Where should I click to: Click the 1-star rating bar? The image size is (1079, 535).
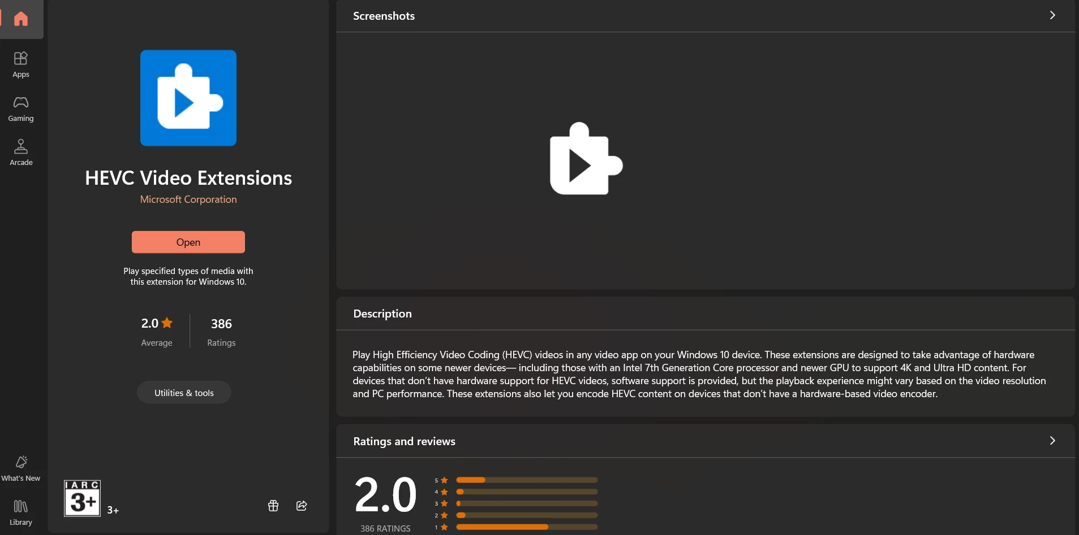(x=527, y=527)
